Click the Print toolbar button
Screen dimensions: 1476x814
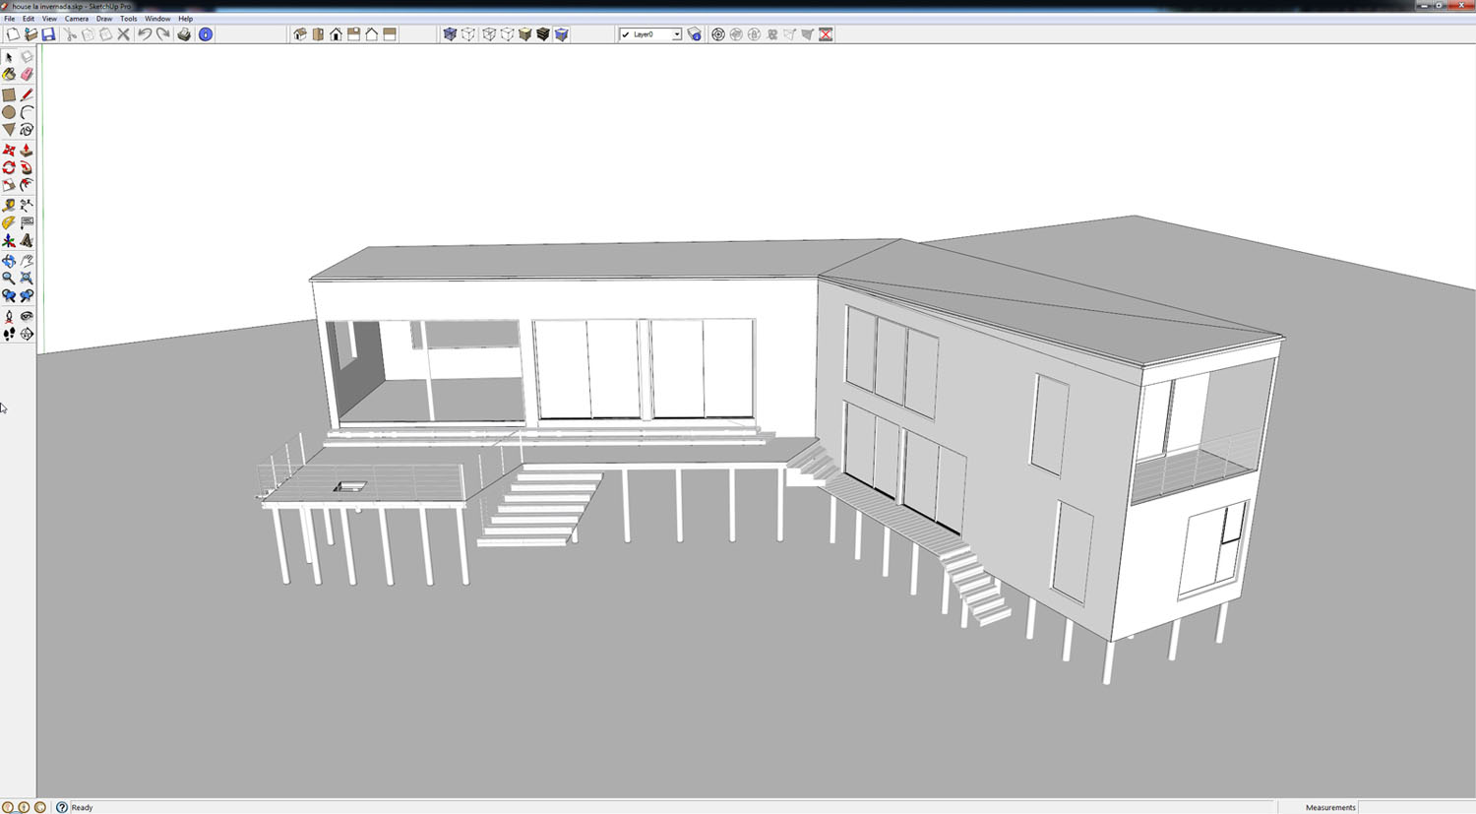pos(184,34)
